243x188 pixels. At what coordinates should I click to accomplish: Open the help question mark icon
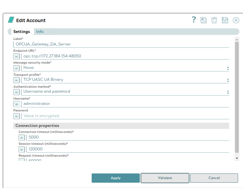(x=194, y=20)
